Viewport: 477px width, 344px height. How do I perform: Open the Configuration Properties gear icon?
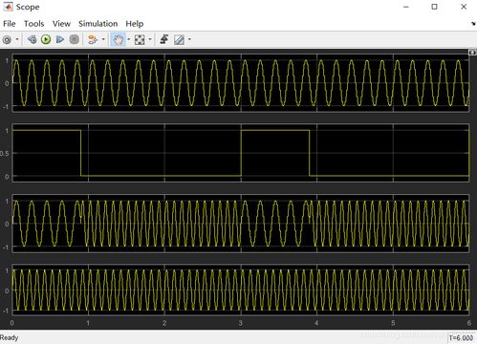click(x=7, y=40)
